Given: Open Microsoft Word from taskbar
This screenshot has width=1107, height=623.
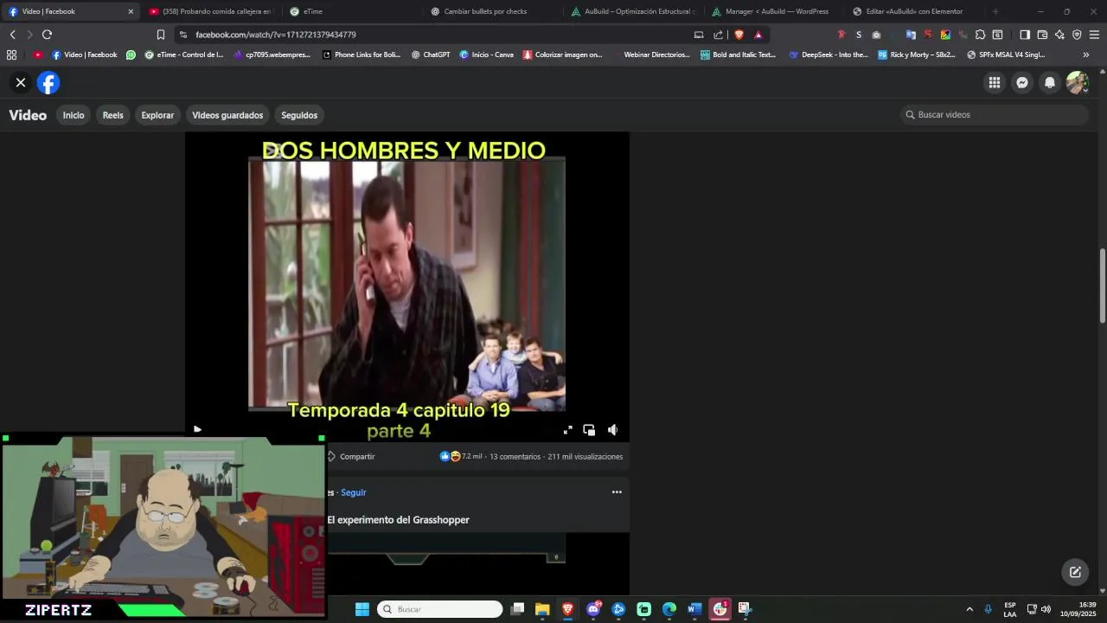Looking at the screenshot, I should 694,609.
